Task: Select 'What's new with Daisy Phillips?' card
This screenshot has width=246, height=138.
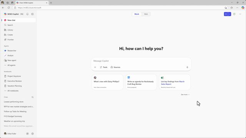Action: coord(108,82)
